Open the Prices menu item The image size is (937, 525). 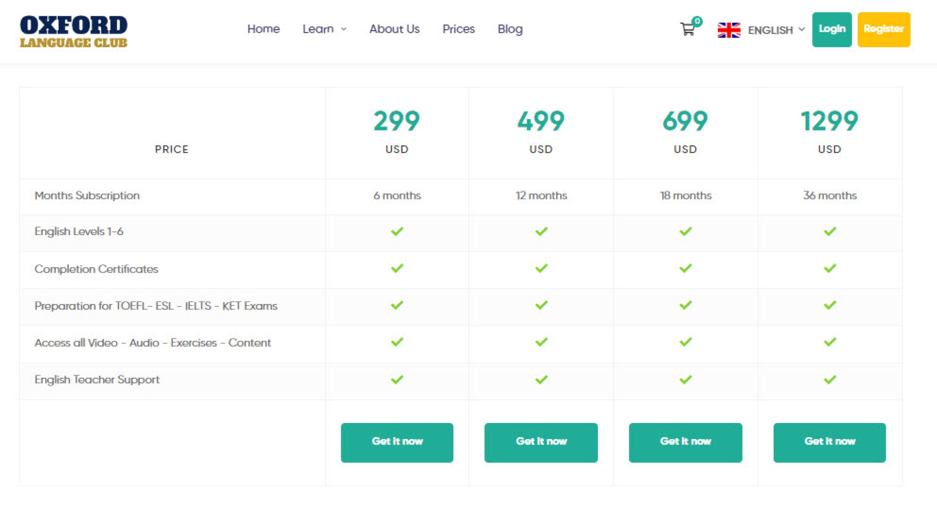point(458,29)
